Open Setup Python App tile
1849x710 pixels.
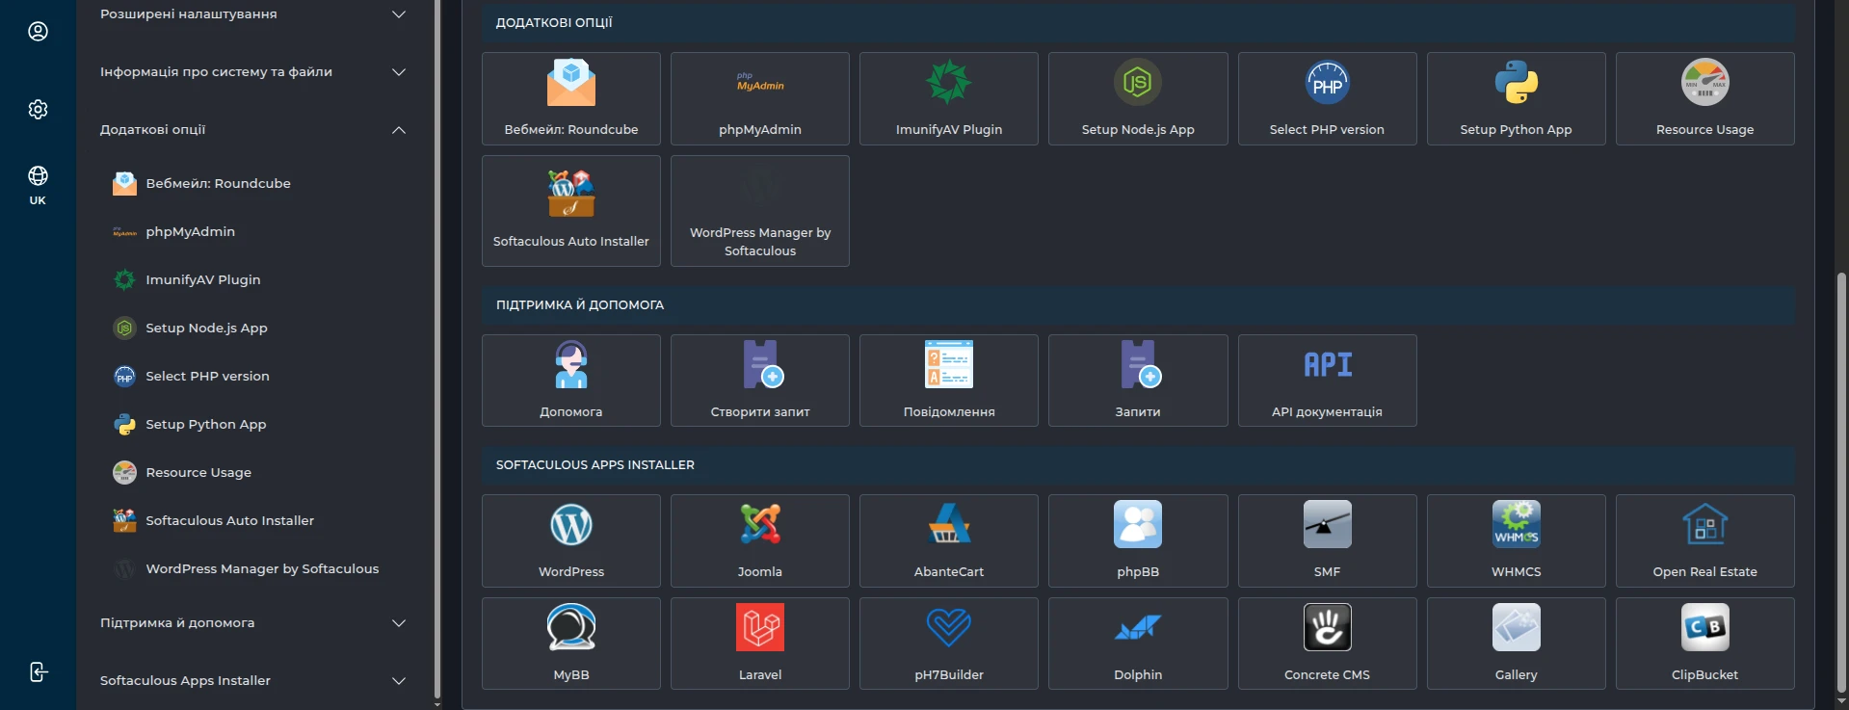click(1516, 99)
